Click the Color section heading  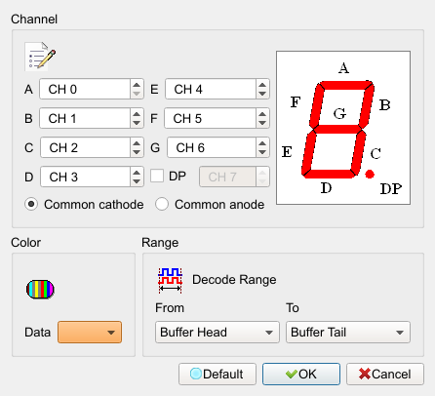pyautogui.click(x=25, y=243)
